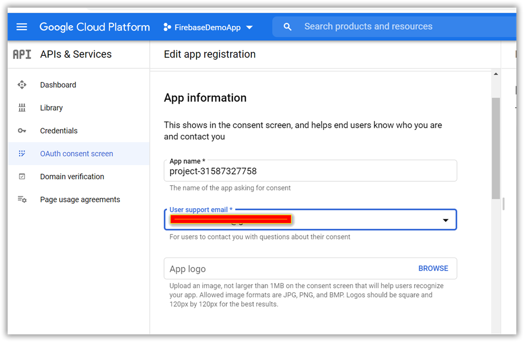Click the BROWSE button for App logo
Screen dimensions: 524x342
click(433, 269)
